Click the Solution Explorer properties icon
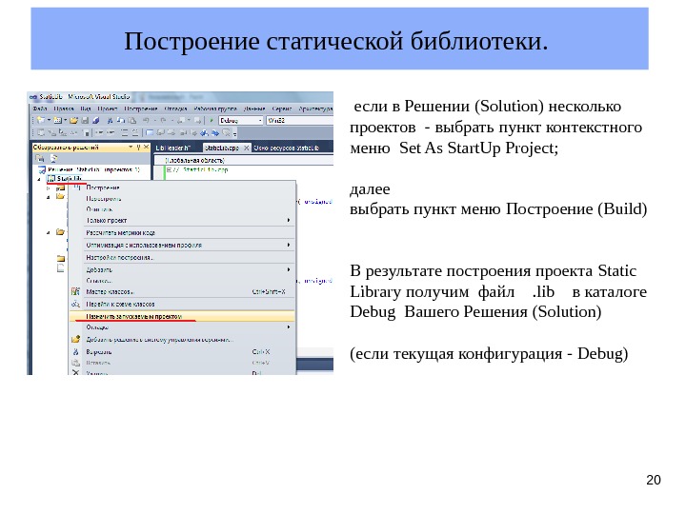Viewport: 686px width, 514px height. 40,158
